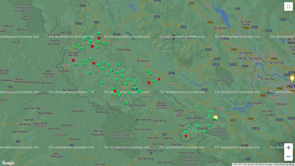Select red marker below marker 46
This screenshot has width=295, height=166.
[99, 38]
